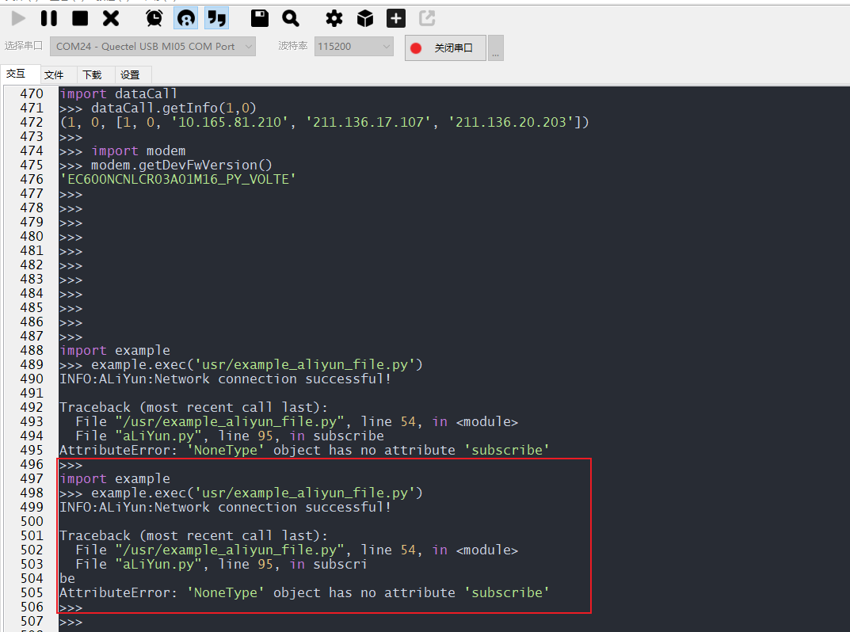Open the 115200 baud rate dropdown

pyautogui.click(x=354, y=47)
